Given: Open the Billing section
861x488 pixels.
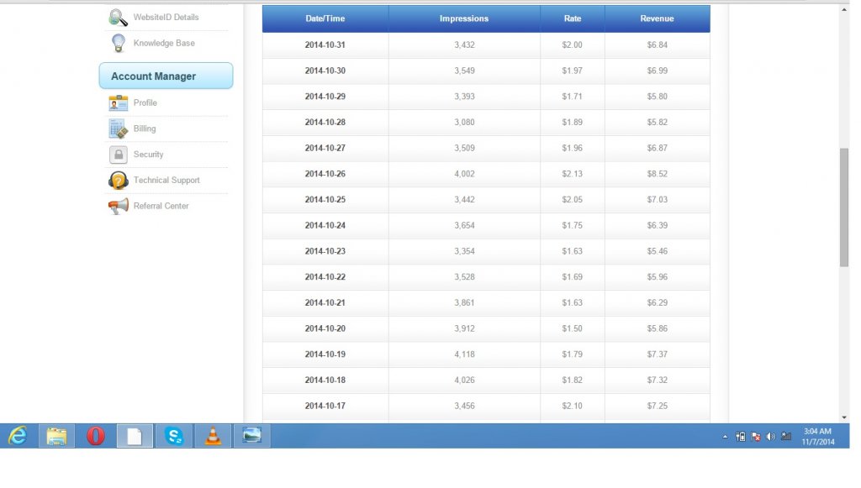Looking at the screenshot, I should 145,129.
